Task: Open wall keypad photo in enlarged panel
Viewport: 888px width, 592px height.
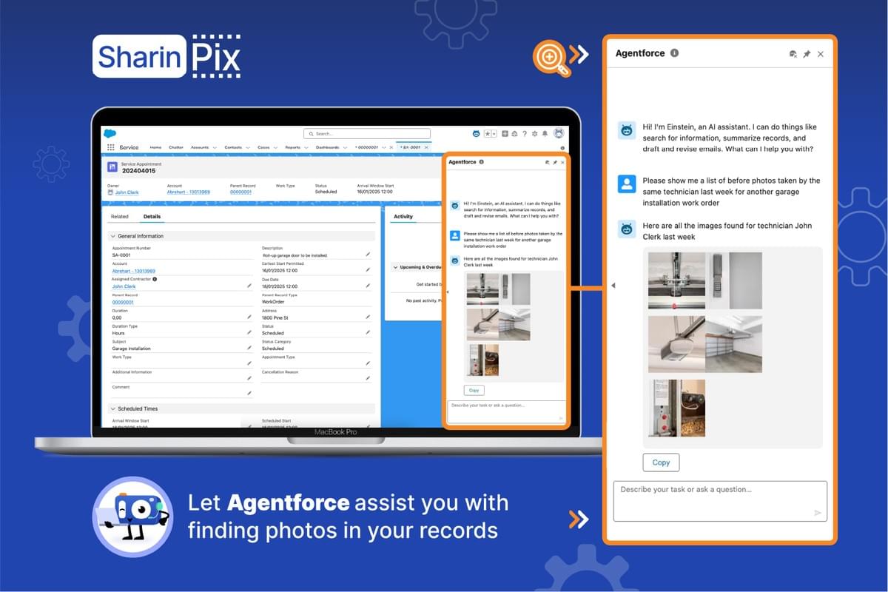Action: [x=734, y=280]
